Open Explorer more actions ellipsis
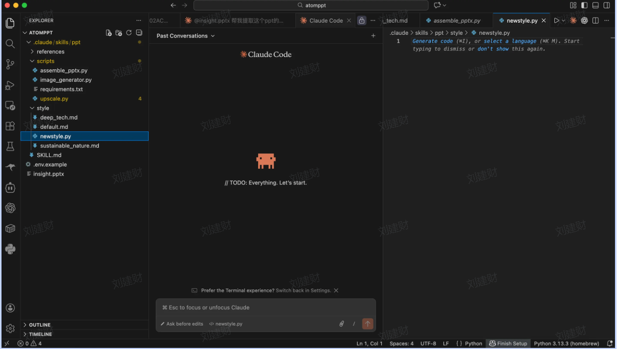This screenshot has width=617, height=349. click(139, 21)
